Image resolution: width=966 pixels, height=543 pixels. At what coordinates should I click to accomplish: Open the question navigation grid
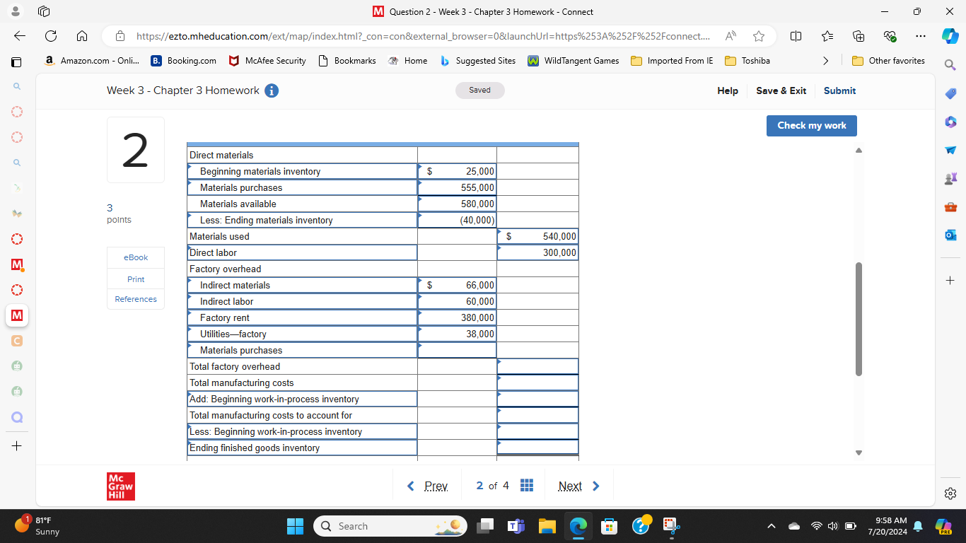(526, 486)
